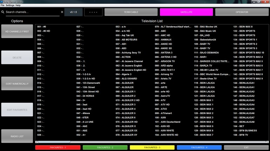The width and height of the screenshot is (270, 151).
Task: Select channel "105 - B4U Movies UK"
Action: pos(205,27)
